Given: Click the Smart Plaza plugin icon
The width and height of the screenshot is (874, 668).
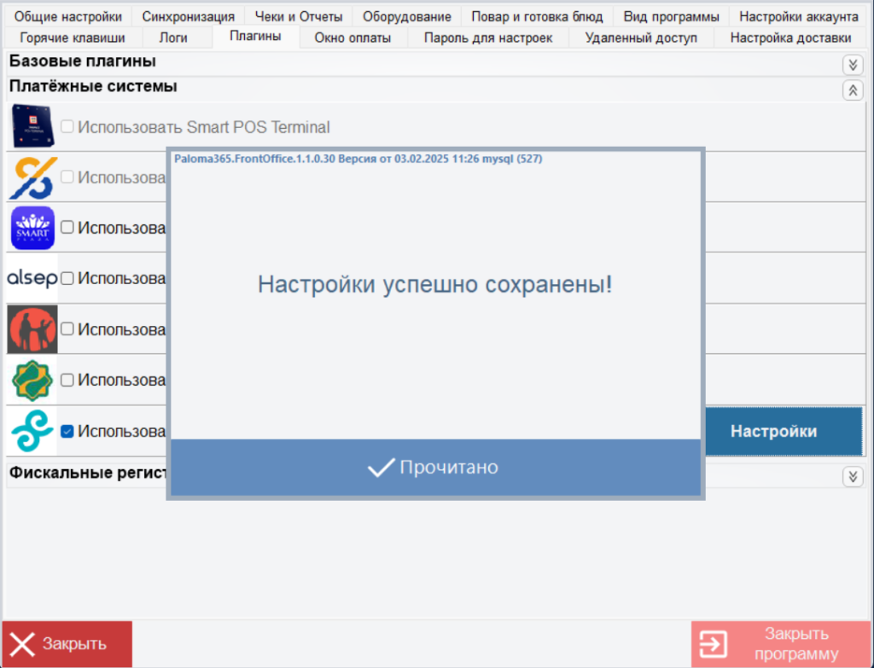Looking at the screenshot, I should click(32, 228).
